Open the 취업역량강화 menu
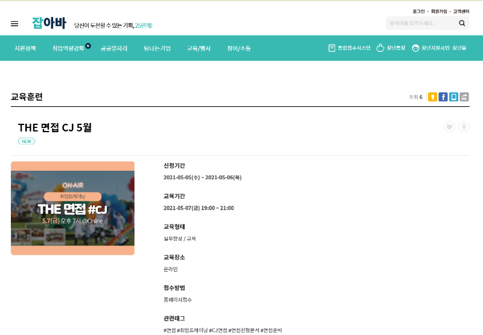Viewport: 483px width, 335px height. coord(68,48)
